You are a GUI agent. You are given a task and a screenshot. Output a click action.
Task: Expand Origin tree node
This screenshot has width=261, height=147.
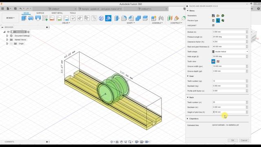click(x=7, y=44)
